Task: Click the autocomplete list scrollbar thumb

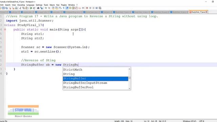Action: pos(130,78)
